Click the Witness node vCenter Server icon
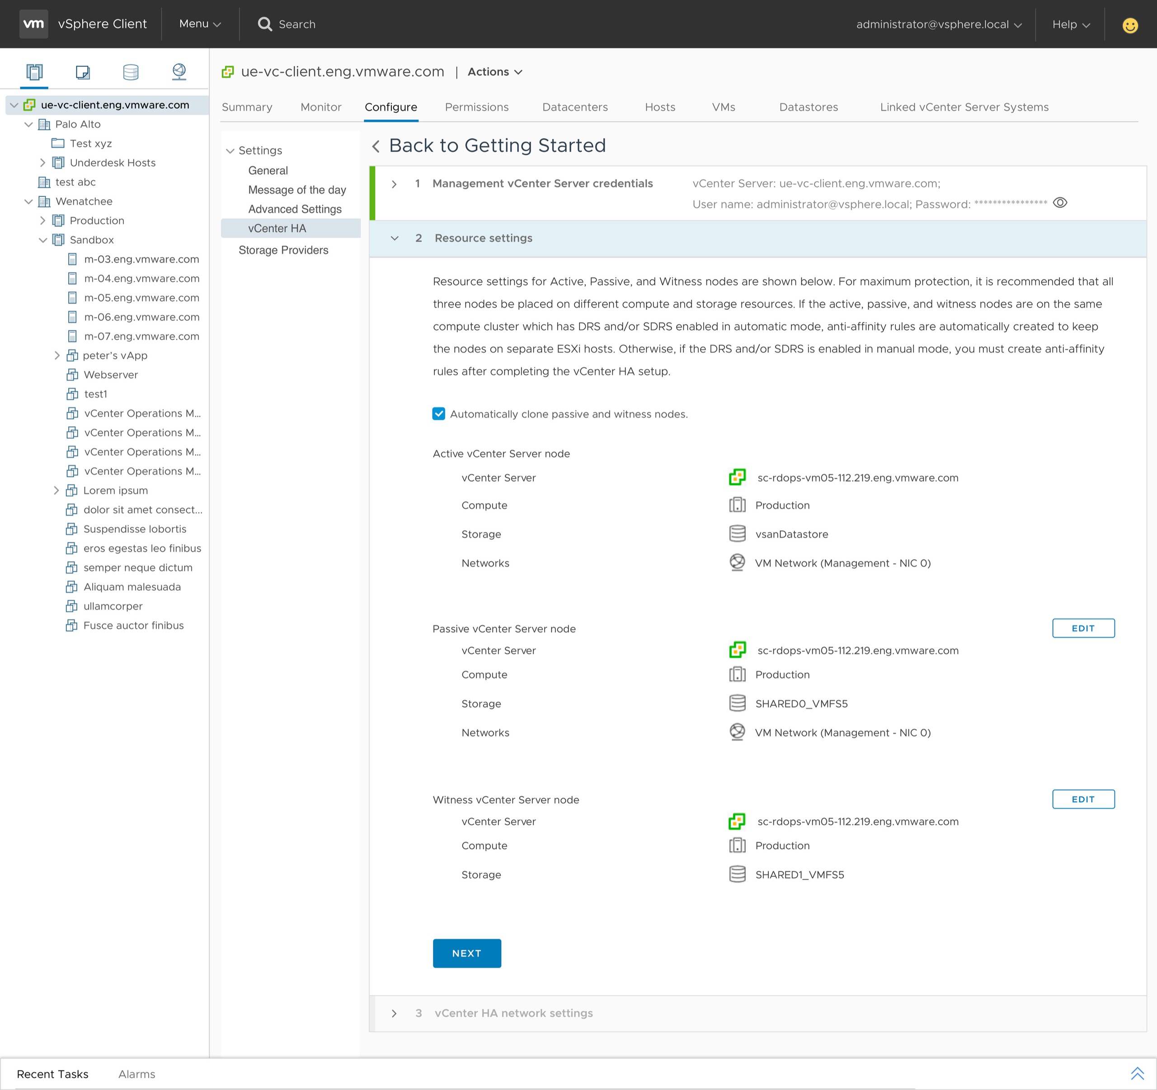The width and height of the screenshot is (1157, 1090). 738,821
